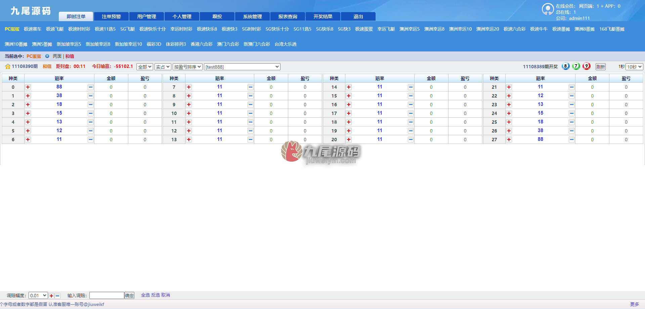Click the 刷新 refresh button
Viewport: 645px width, 309px height.
[601, 67]
